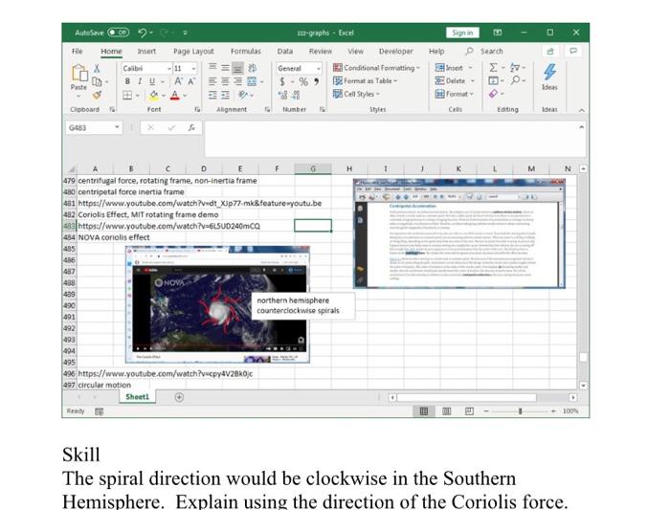This screenshot has width=670, height=510.
Task: Open the General number format dropdown
Action: (319, 68)
